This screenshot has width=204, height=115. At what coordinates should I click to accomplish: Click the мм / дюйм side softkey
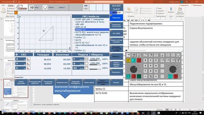click(x=116, y=33)
